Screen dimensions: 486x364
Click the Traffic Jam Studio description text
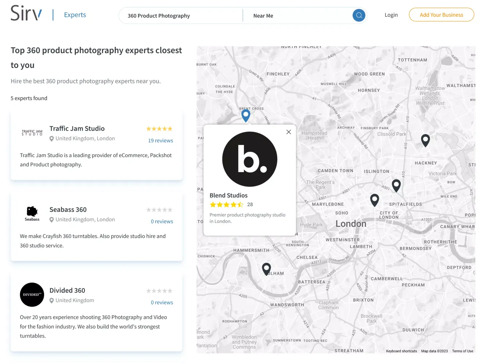[x=96, y=160]
